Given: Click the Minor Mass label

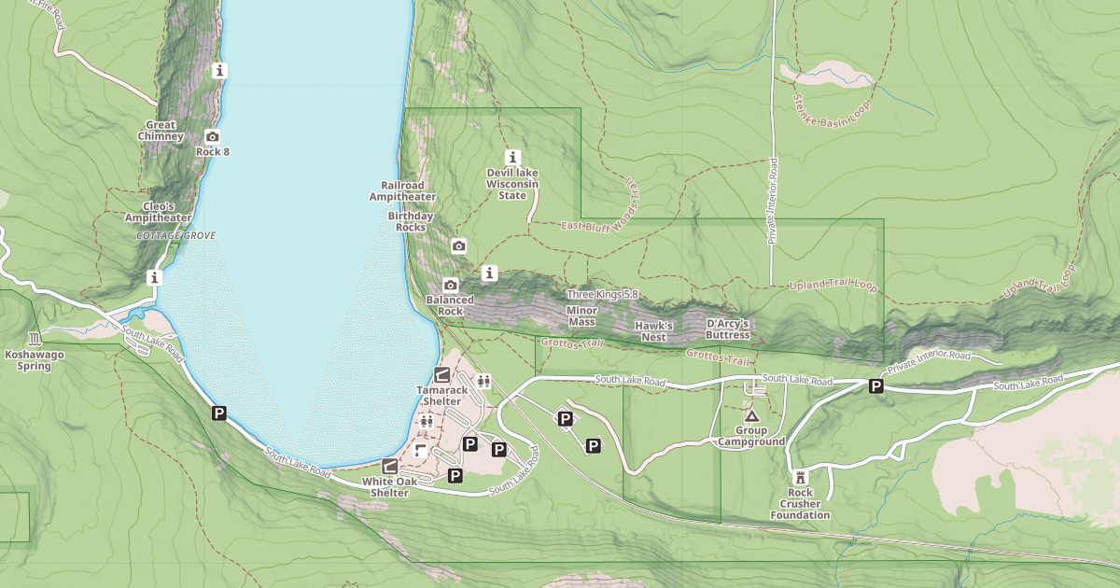Looking at the screenshot, I should pyautogui.click(x=582, y=316).
